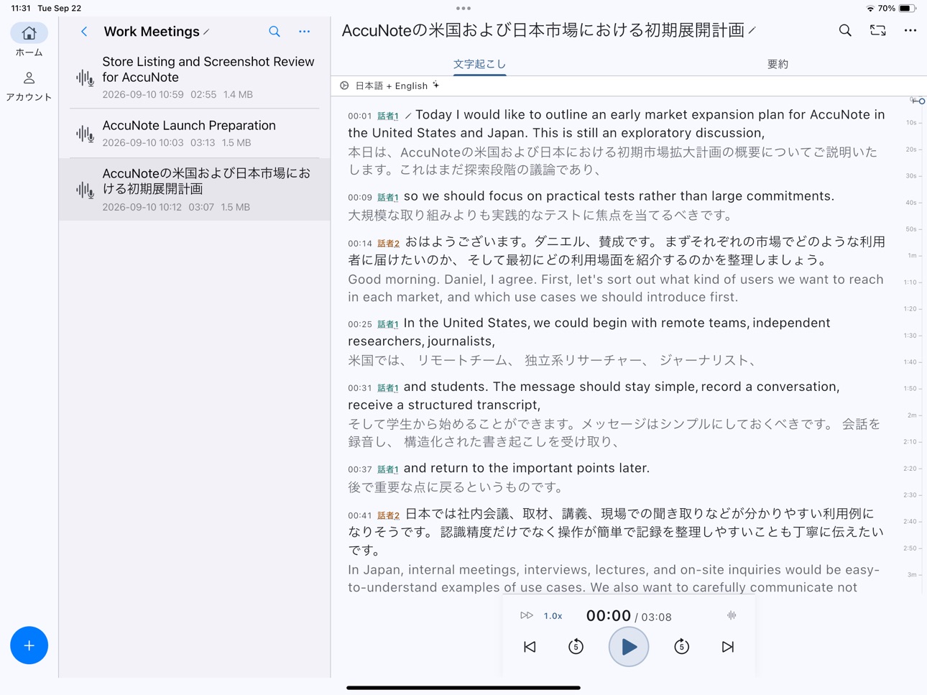
Task: Tap the battery indicator in status bar
Action: tap(907, 9)
